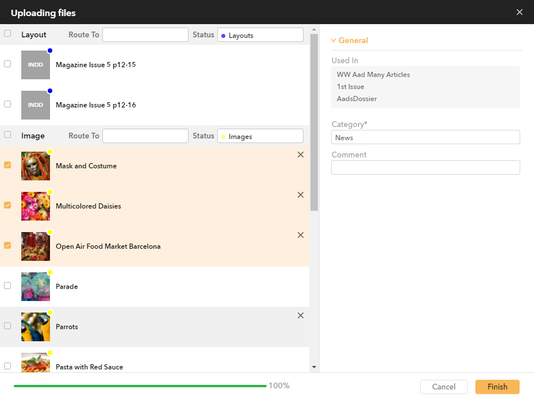Remove Multicolored Daisies file with X icon
This screenshot has height=401, width=534.
(x=300, y=195)
